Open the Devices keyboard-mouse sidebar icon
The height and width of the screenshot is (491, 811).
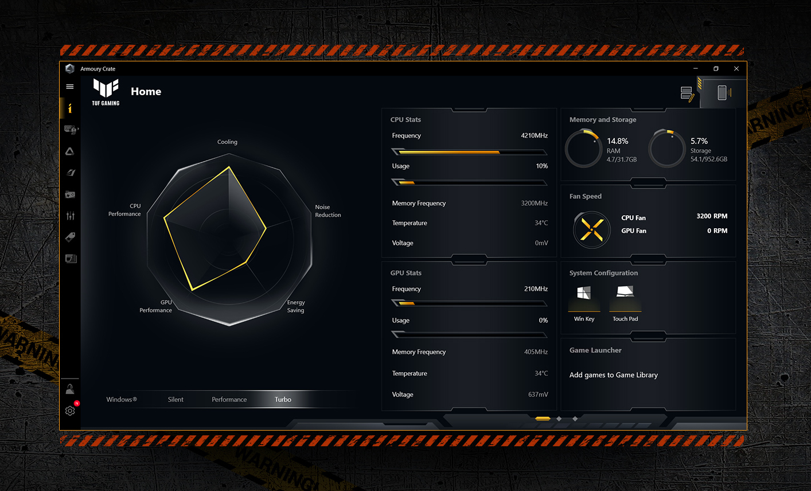pyautogui.click(x=71, y=130)
